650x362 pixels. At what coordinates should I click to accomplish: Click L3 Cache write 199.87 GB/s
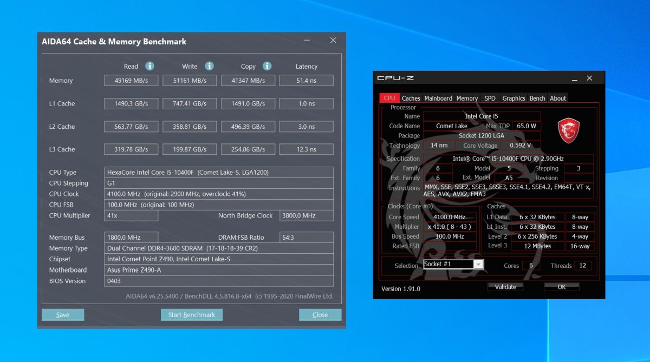click(x=190, y=149)
